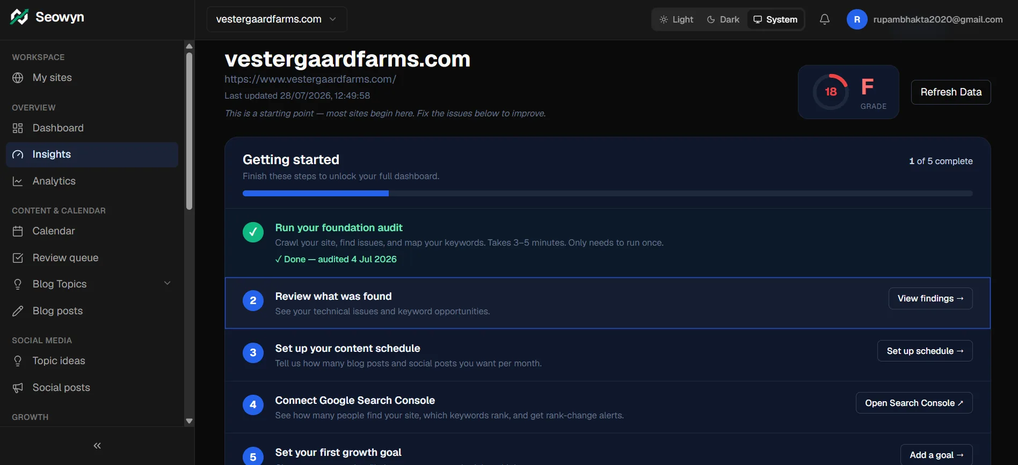Click the Social posts megaphone icon

(x=18, y=388)
